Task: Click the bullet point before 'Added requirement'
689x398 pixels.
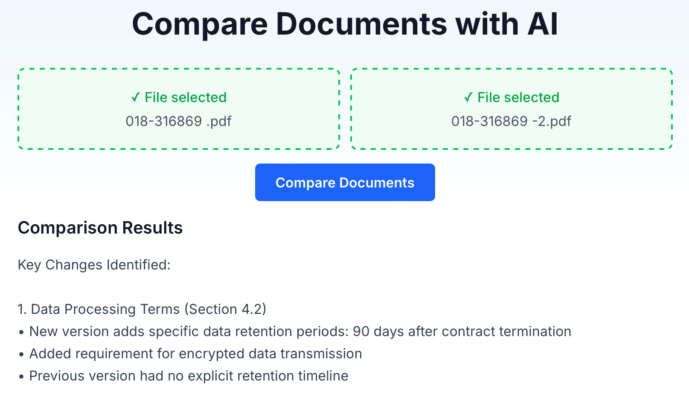Action: (21, 354)
